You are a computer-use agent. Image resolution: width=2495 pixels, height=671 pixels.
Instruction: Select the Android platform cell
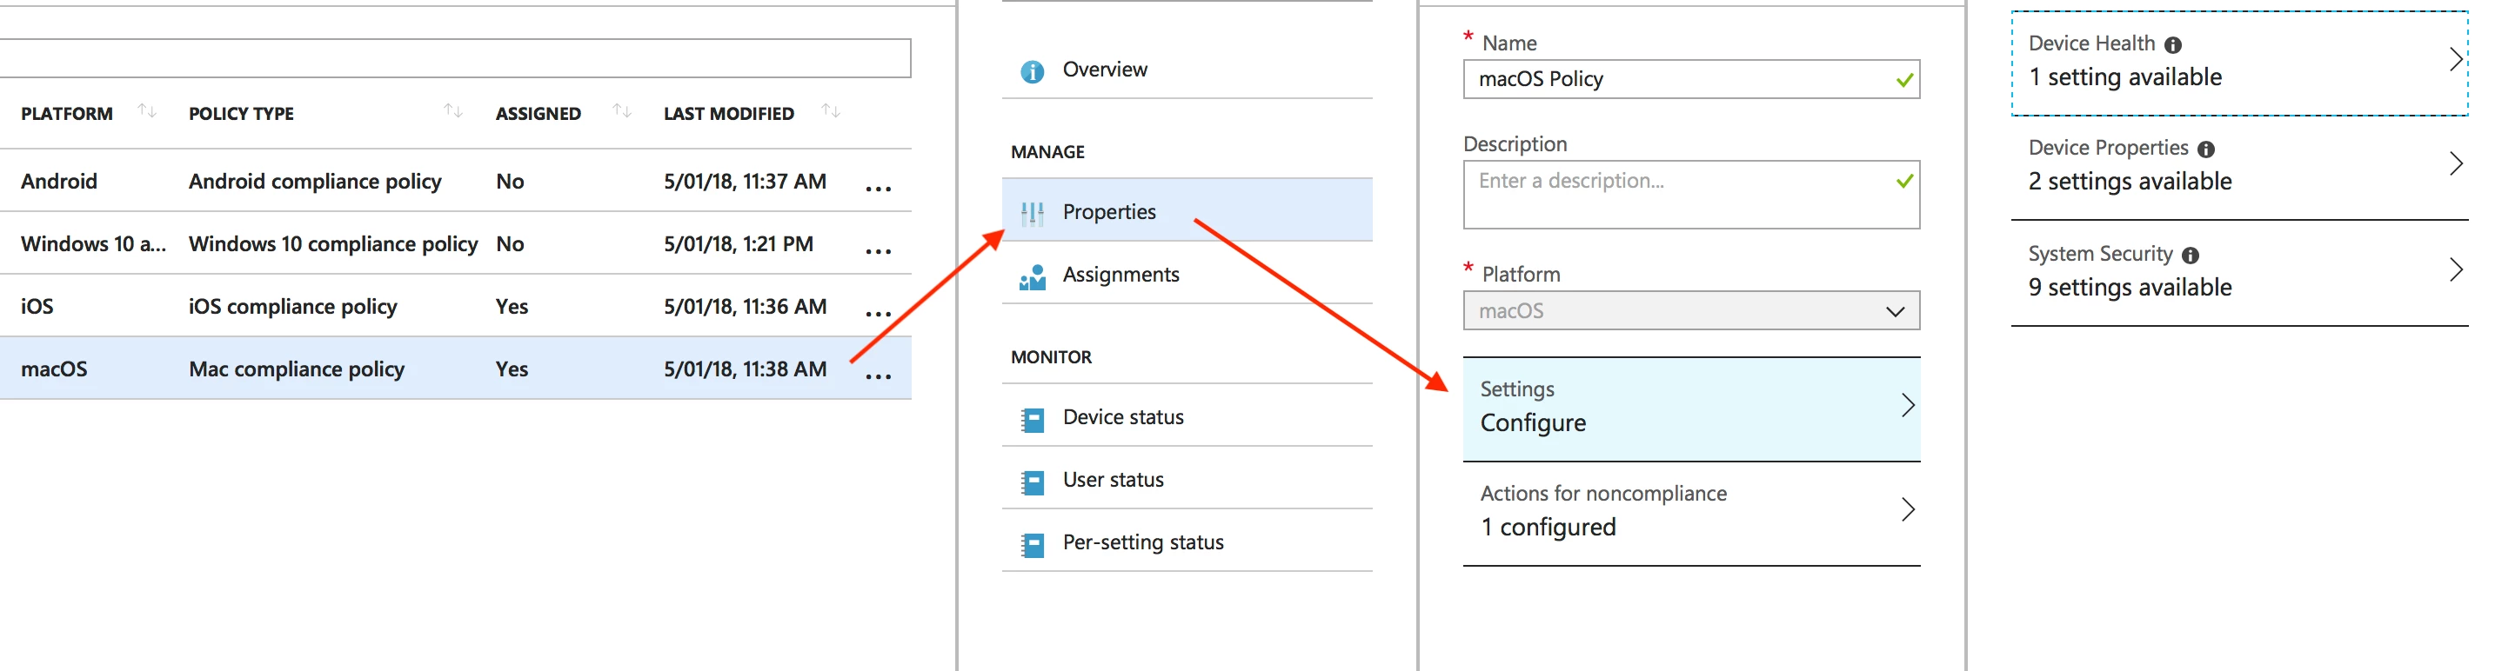[x=59, y=181]
